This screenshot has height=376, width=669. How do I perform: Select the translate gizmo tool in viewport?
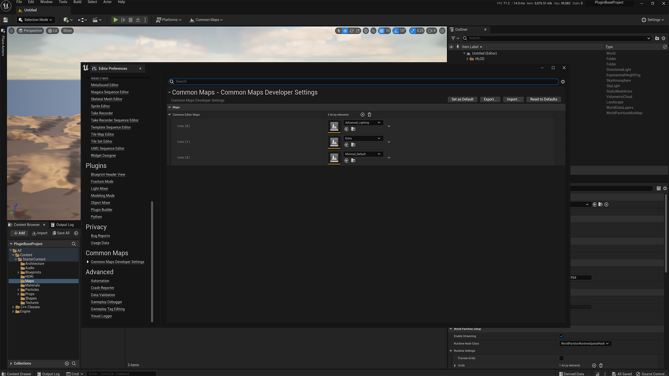pyautogui.click(x=345, y=31)
